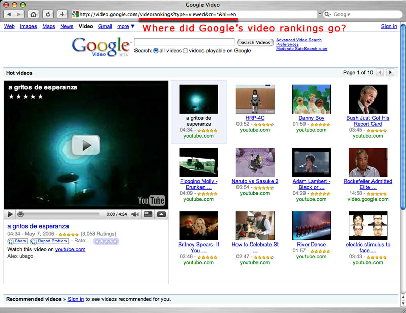This screenshot has width=406, height=313.
Task: Open the River Dance video thumbnail
Action: pyautogui.click(x=312, y=226)
